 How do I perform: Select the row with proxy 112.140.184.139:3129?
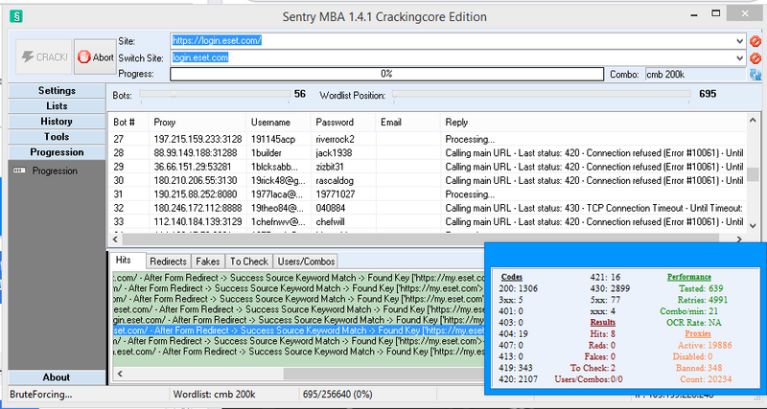[428, 222]
